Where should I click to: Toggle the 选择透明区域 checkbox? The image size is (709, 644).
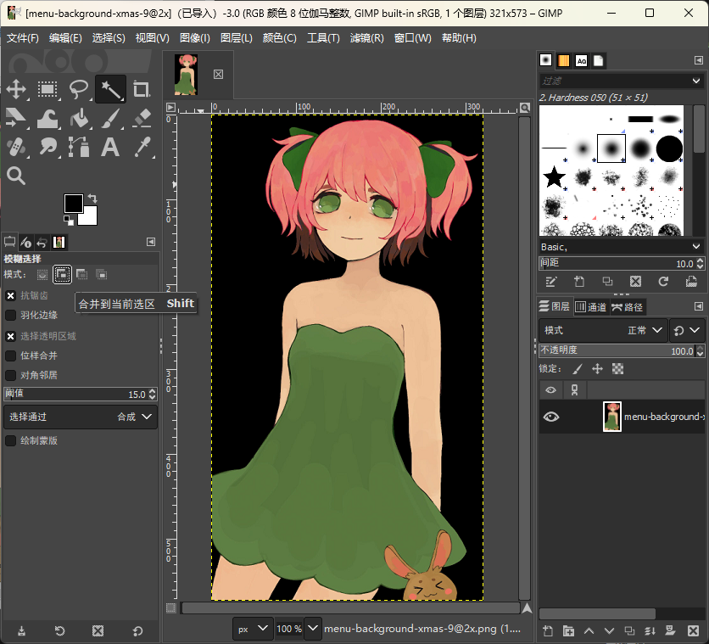point(10,336)
